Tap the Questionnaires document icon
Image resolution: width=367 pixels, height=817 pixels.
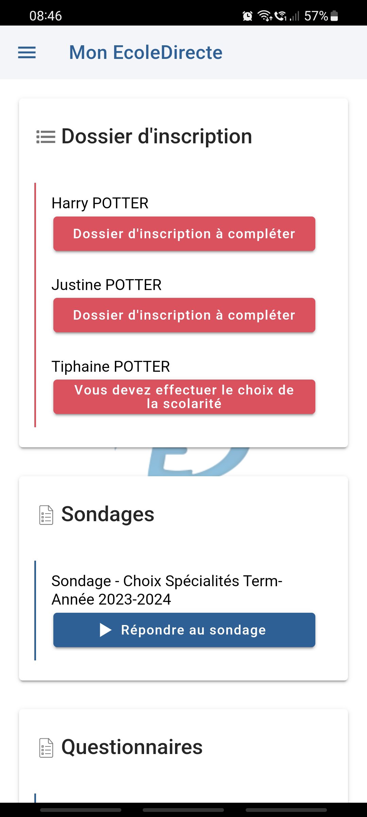tap(46, 748)
